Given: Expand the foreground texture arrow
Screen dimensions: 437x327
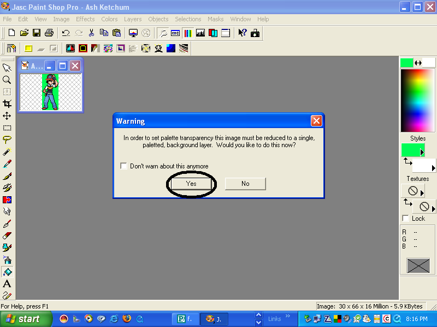Looking at the screenshot, I should [422, 193].
